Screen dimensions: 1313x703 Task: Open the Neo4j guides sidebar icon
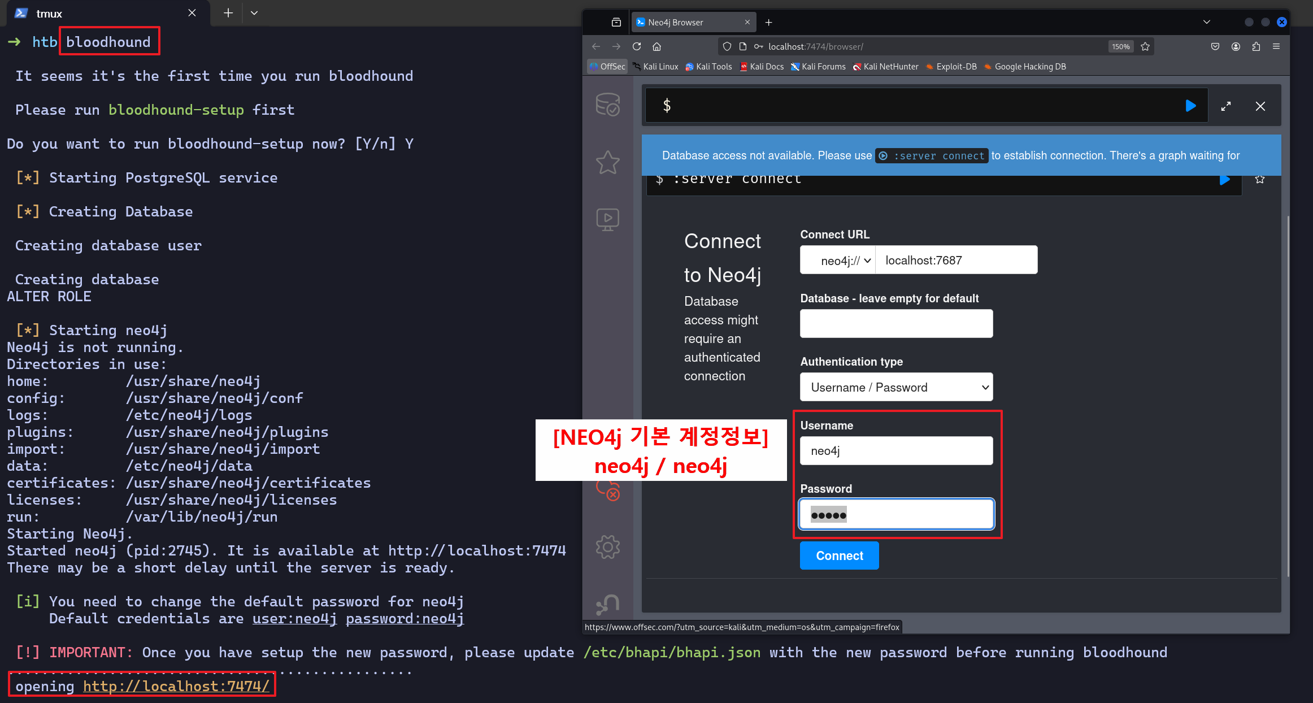tap(607, 219)
